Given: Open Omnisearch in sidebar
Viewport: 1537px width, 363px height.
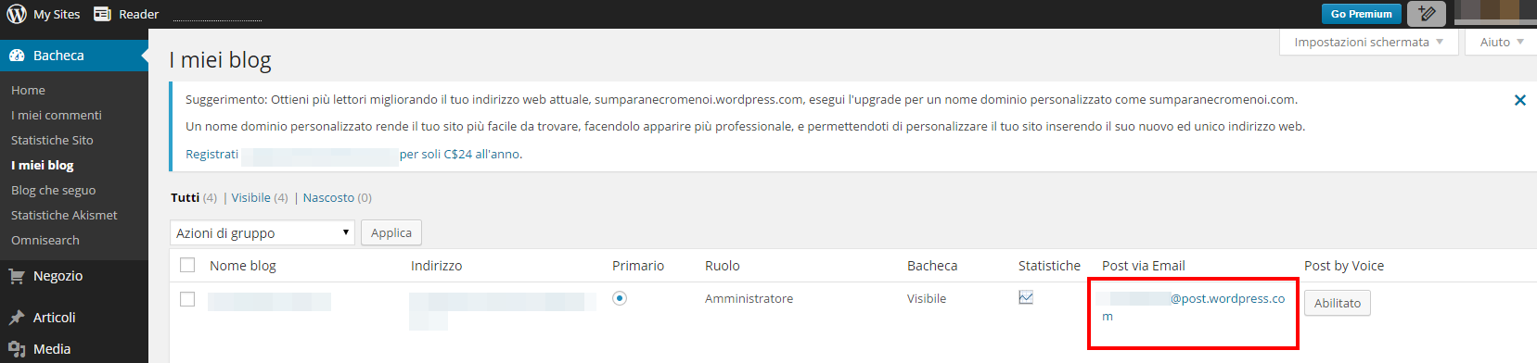Looking at the screenshot, I should pos(45,240).
